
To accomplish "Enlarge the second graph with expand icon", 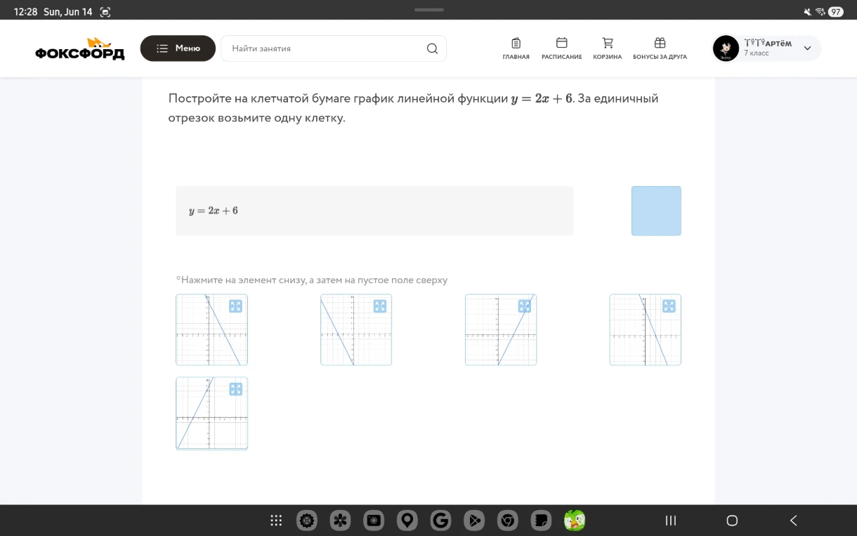I will tap(380, 306).
